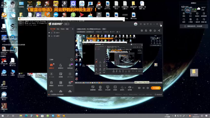The width and height of the screenshot is (210, 118).
Task: Click the 修改 button next to the stream title
Action: 104,29
